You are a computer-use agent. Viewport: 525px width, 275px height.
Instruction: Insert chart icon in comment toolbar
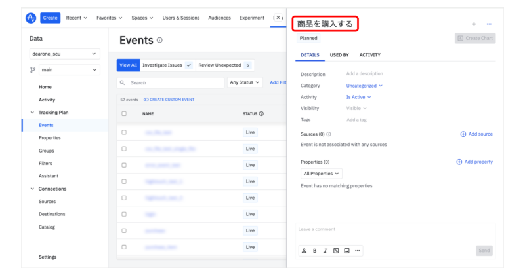(335, 251)
